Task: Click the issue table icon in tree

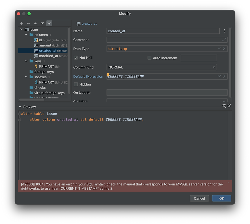Action: (x=27, y=29)
